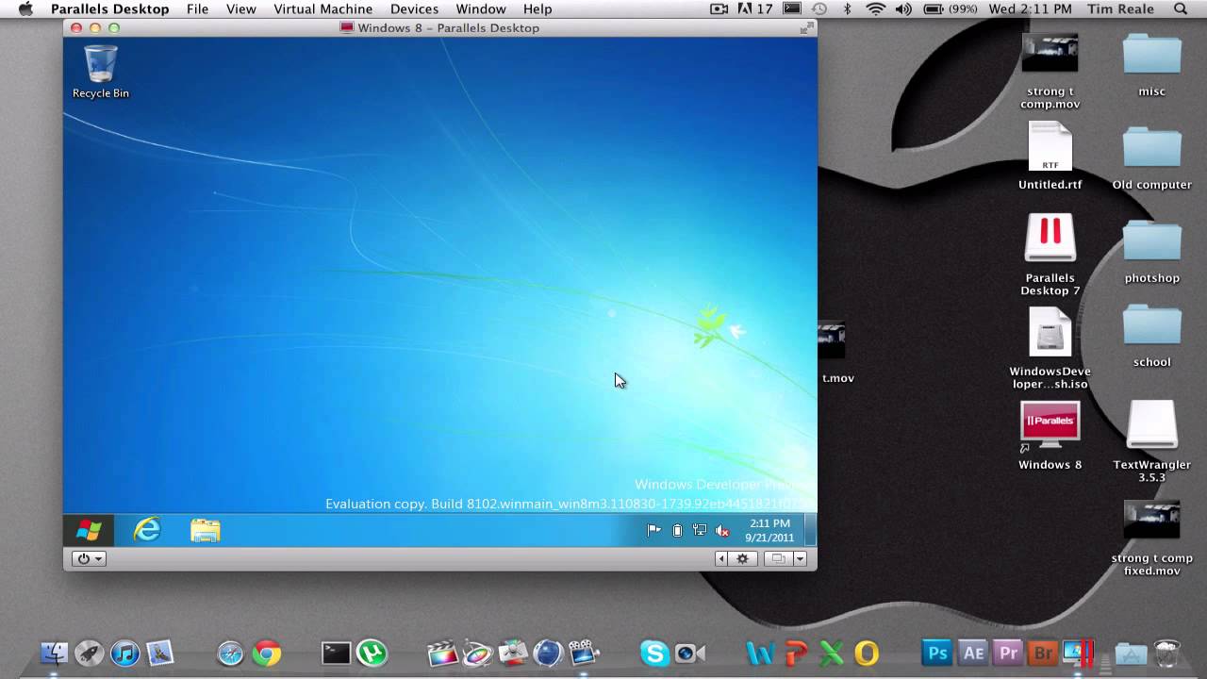Open the Tim Reale user menu
1207x679 pixels.
click(1120, 8)
